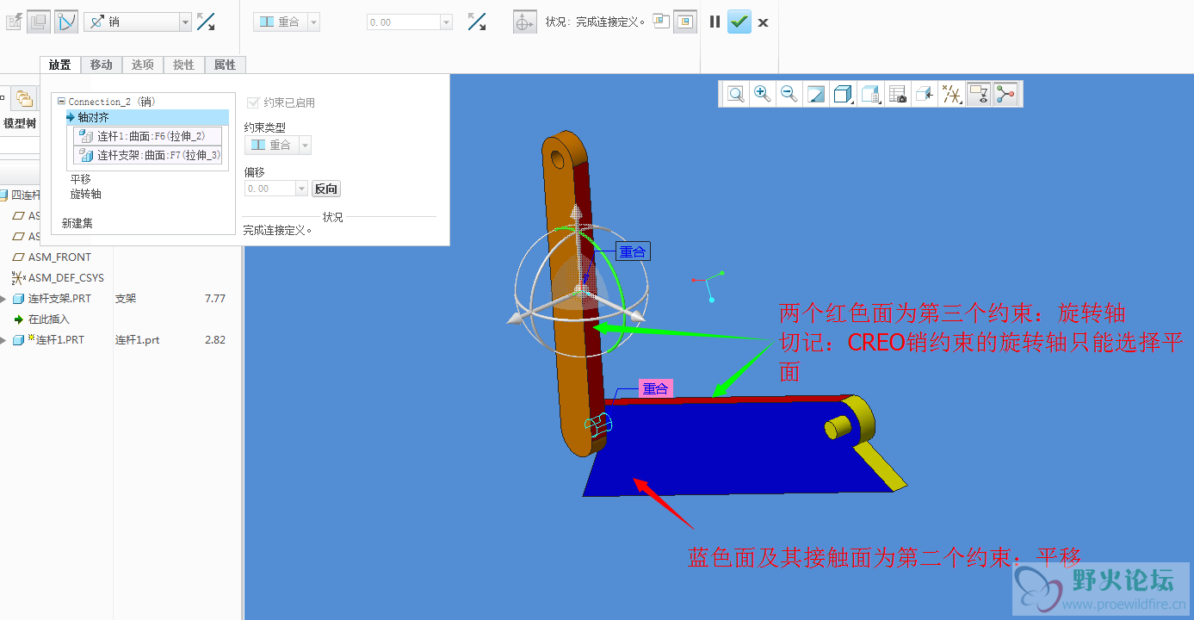Screen dimensions: 1194x620
Task: Show component in assembly window icon
Action: pos(685,22)
